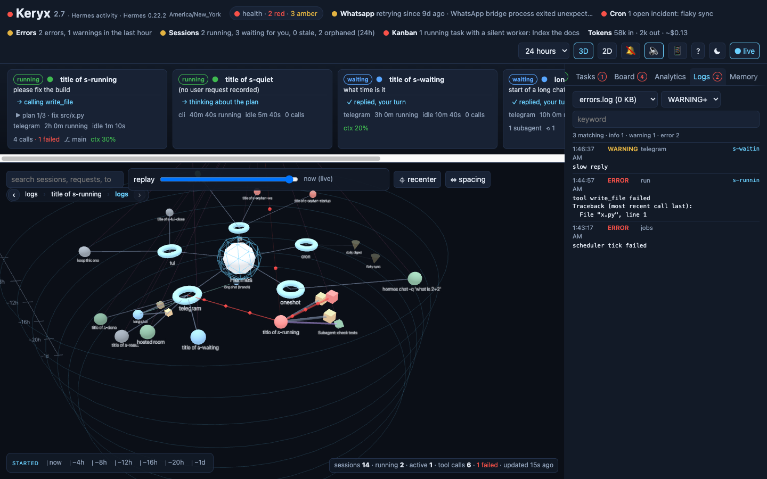767x479 pixels.
Task: Click the -12h started timeline marker
Action: click(124, 463)
